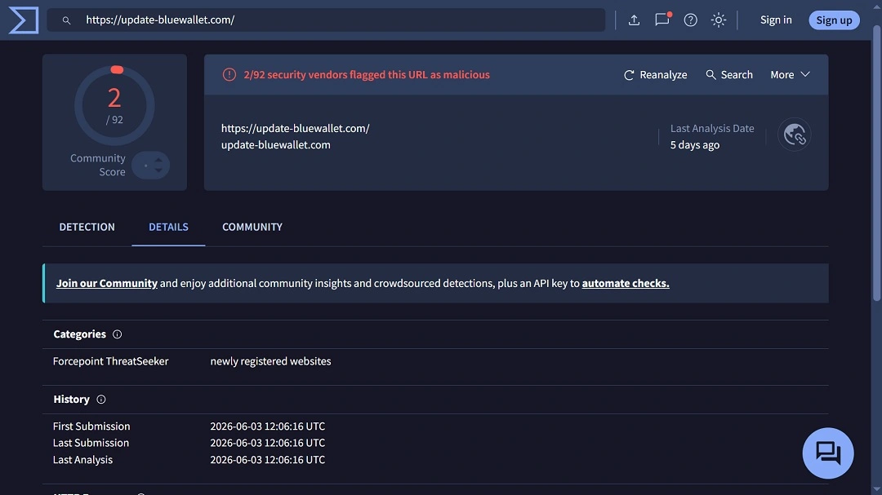Viewport: 882px width, 495px height.
Task: Open the notifications chat icon
Action: (x=662, y=20)
